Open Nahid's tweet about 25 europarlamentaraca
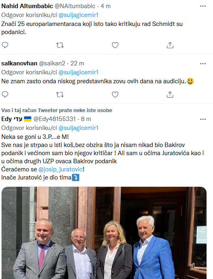Screen dimensions: 213x279 coord(92,28)
